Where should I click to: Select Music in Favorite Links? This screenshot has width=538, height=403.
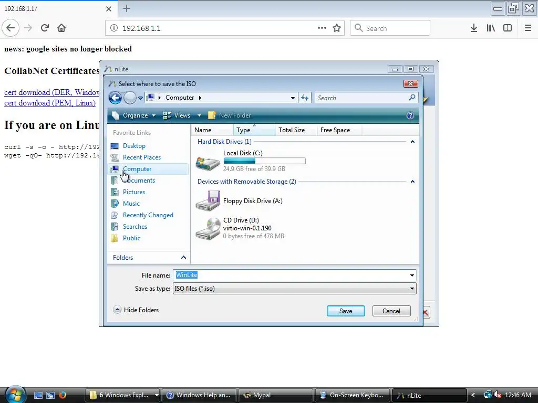[x=131, y=204]
